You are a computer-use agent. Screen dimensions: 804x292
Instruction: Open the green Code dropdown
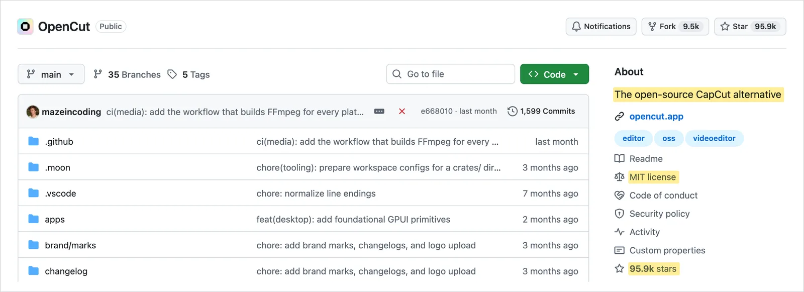click(x=554, y=74)
